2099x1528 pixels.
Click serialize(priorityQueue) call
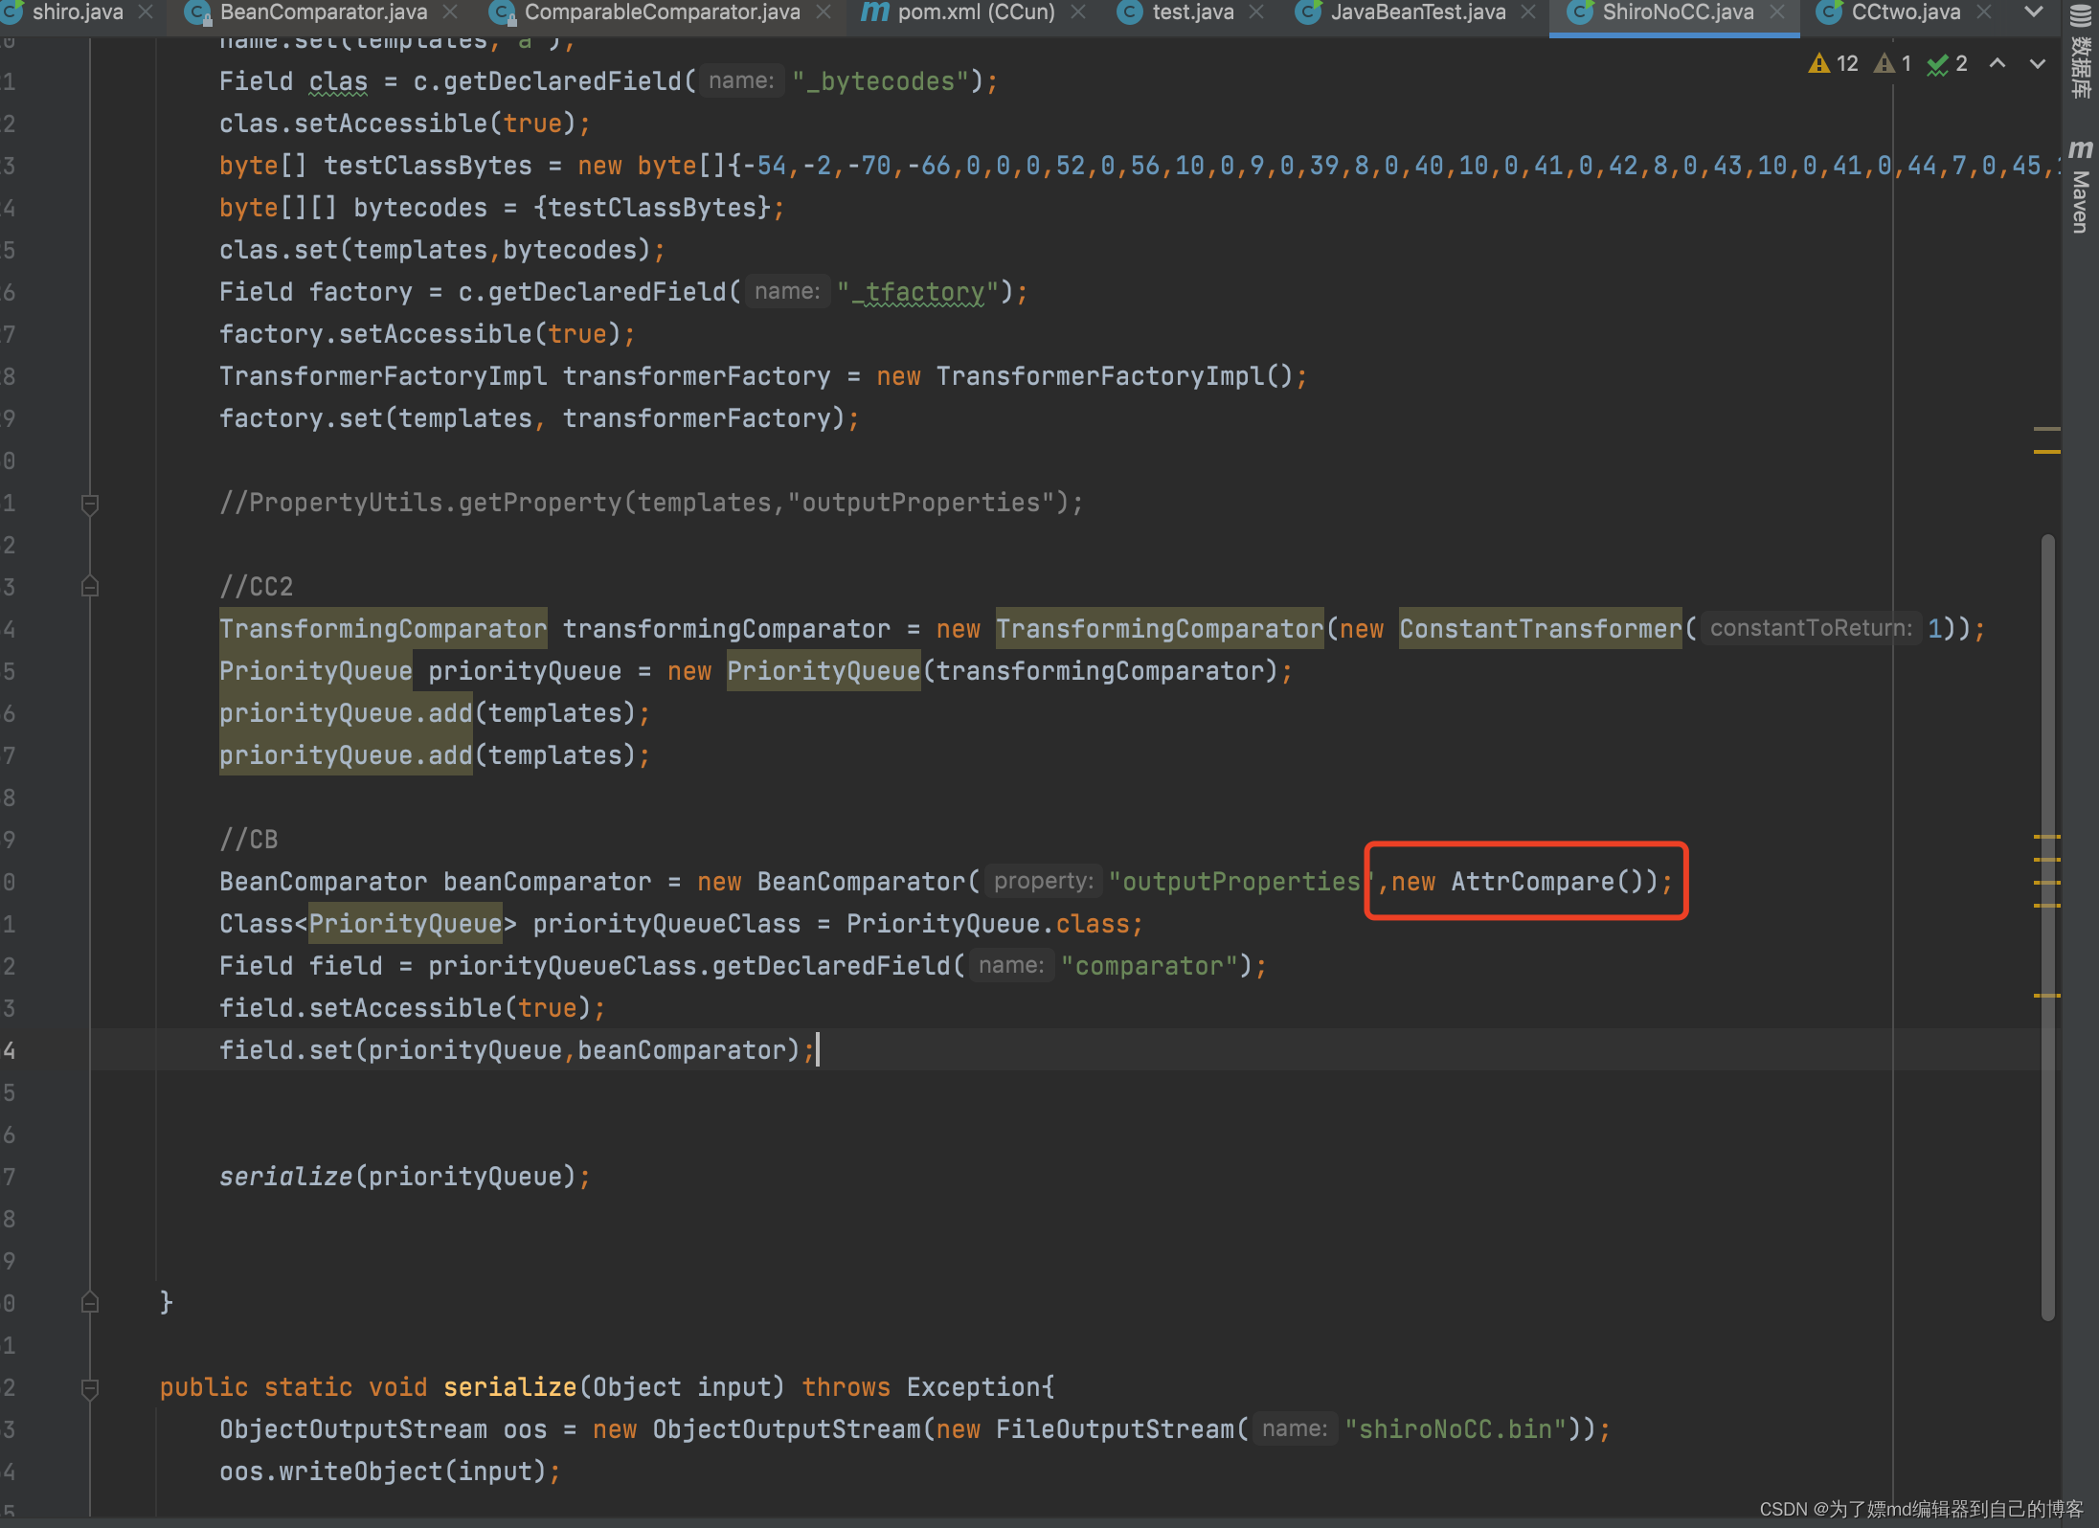[405, 1177]
